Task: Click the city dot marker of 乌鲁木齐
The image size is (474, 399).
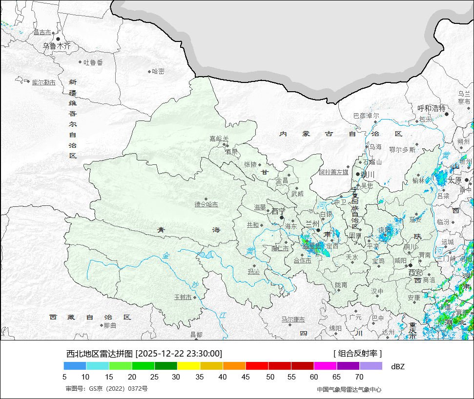Action: (x=58, y=39)
